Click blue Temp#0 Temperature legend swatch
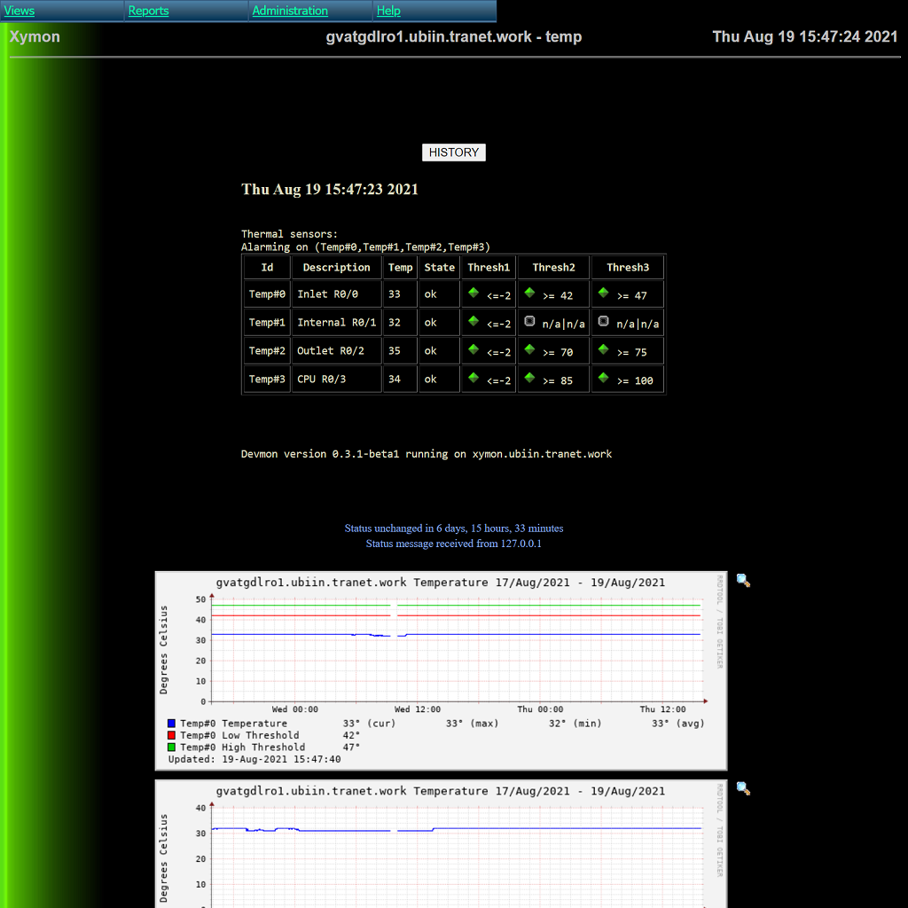The height and width of the screenshot is (908, 908). 172,724
